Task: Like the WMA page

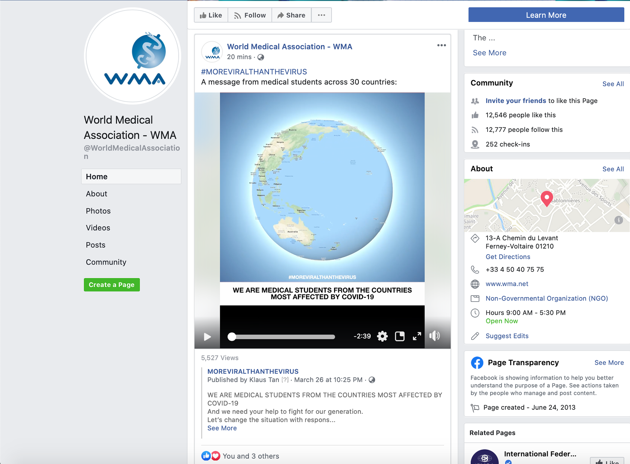Action: click(211, 15)
